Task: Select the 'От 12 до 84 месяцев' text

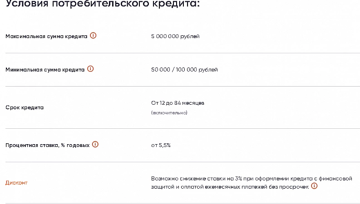Action: pos(178,103)
